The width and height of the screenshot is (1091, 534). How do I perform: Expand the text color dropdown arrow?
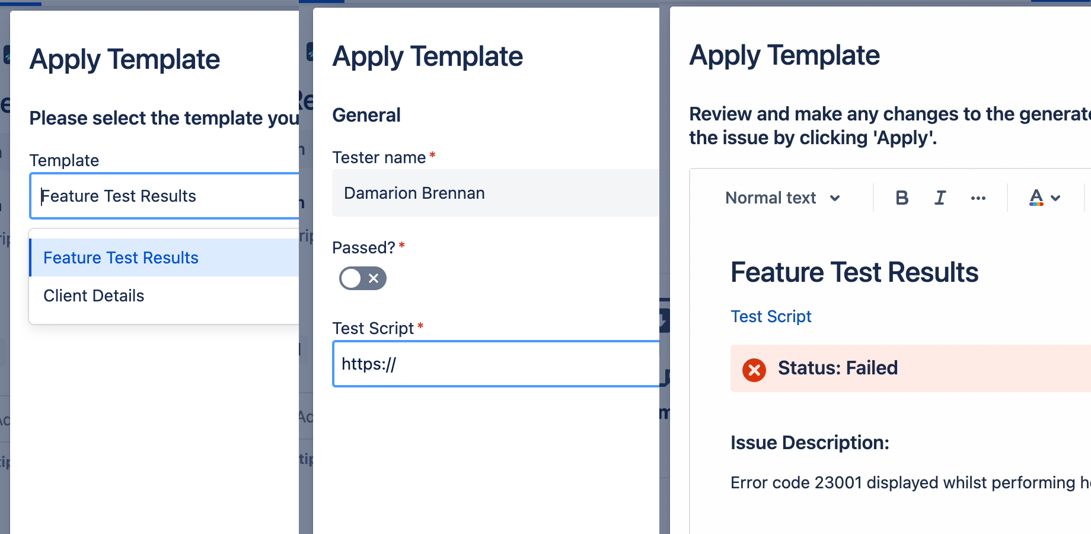click(1055, 198)
